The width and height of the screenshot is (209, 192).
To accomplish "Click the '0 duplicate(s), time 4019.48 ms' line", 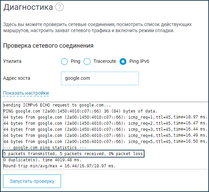I will (x=42, y=160).
